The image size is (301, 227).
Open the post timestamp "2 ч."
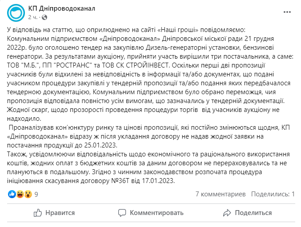[32, 17]
